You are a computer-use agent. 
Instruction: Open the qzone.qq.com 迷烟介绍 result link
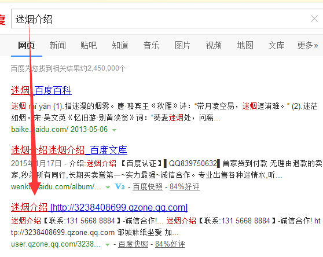click(99, 207)
